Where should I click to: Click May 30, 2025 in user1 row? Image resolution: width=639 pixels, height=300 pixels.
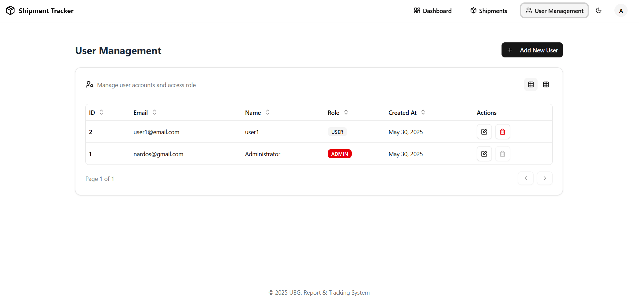406,132
